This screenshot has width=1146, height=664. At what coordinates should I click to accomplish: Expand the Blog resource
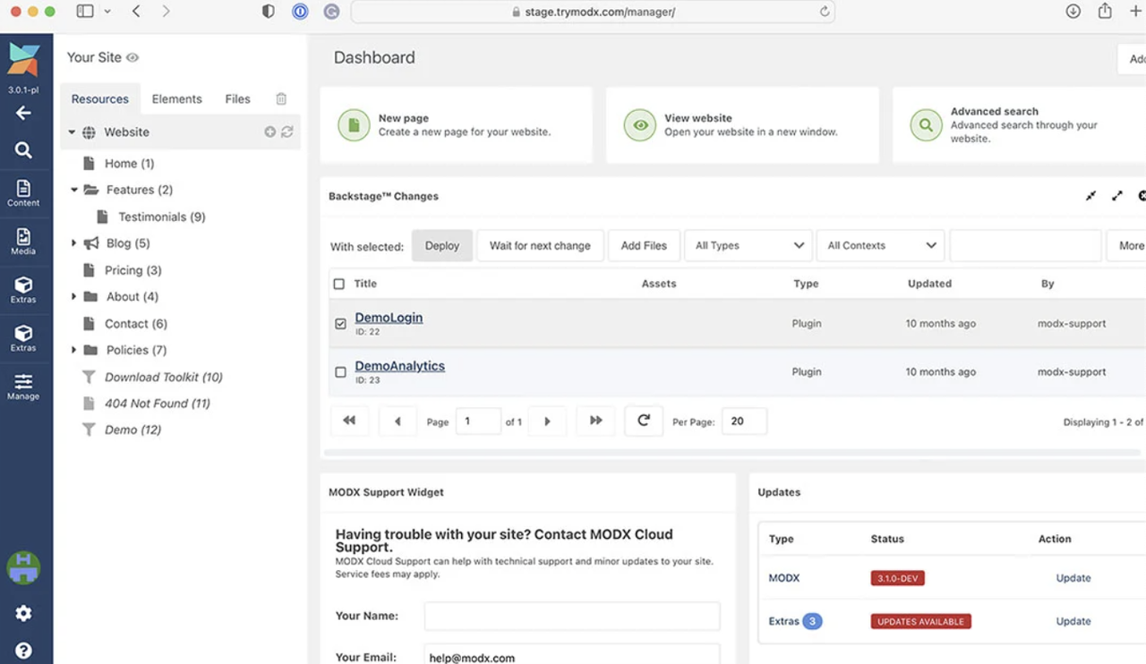(x=74, y=243)
